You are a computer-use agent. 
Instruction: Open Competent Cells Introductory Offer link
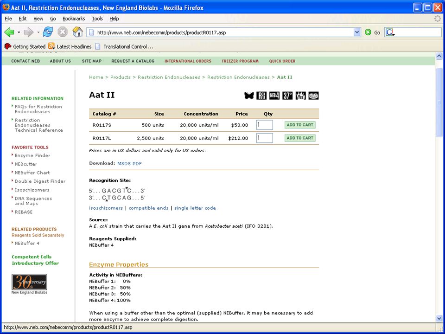pyautogui.click(x=35, y=260)
